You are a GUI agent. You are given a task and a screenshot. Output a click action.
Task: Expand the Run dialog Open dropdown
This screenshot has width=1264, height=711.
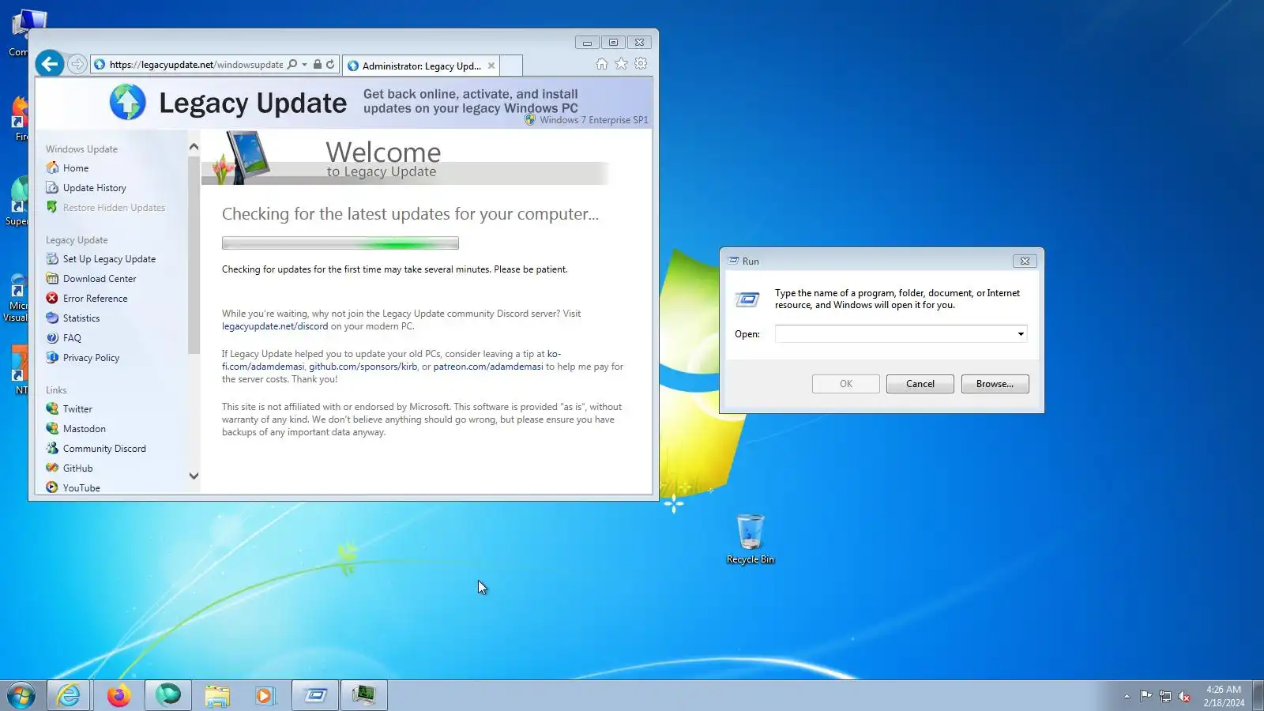tap(1021, 334)
